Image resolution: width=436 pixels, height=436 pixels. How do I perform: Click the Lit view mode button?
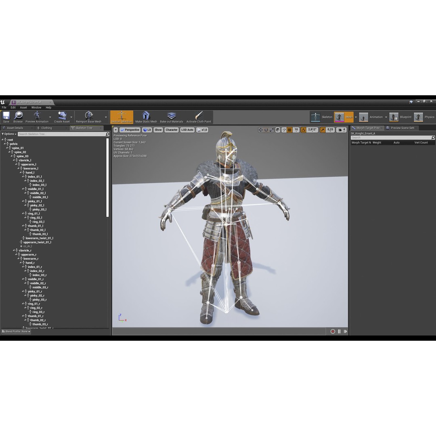(x=147, y=130)
